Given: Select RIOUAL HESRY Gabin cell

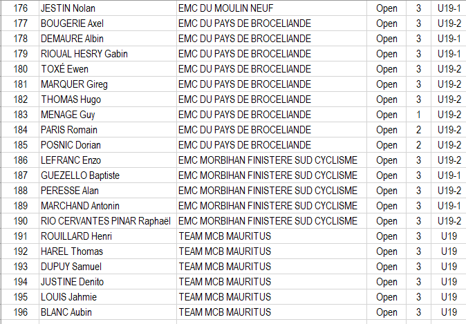Looking at the screenshot, I should pyautogui.click(x=108, y=54).
